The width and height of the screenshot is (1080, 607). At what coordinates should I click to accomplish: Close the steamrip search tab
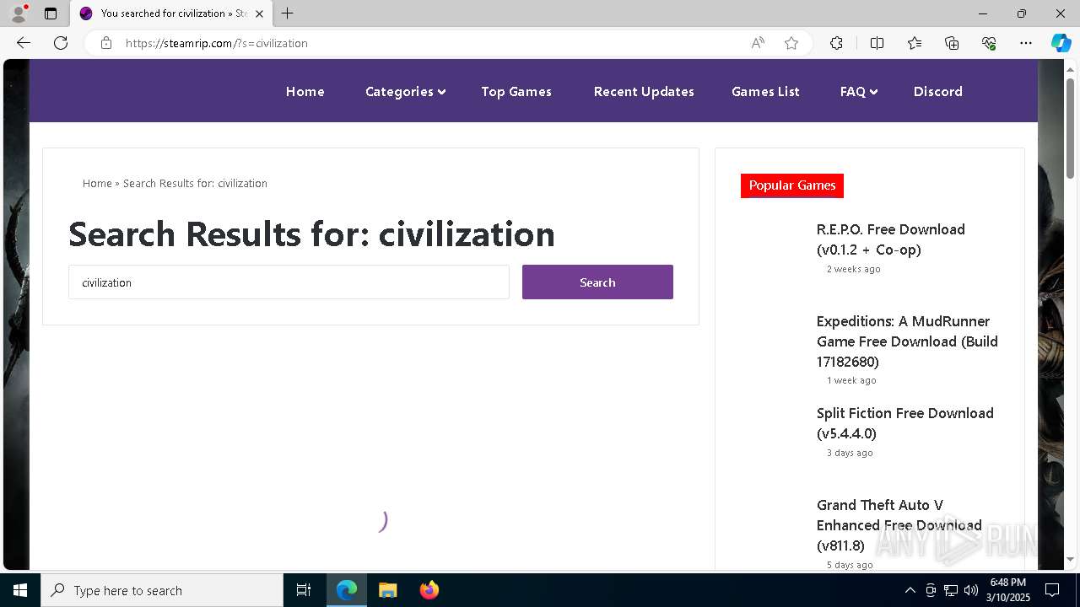pyautogui.click(x=259, y=13)
